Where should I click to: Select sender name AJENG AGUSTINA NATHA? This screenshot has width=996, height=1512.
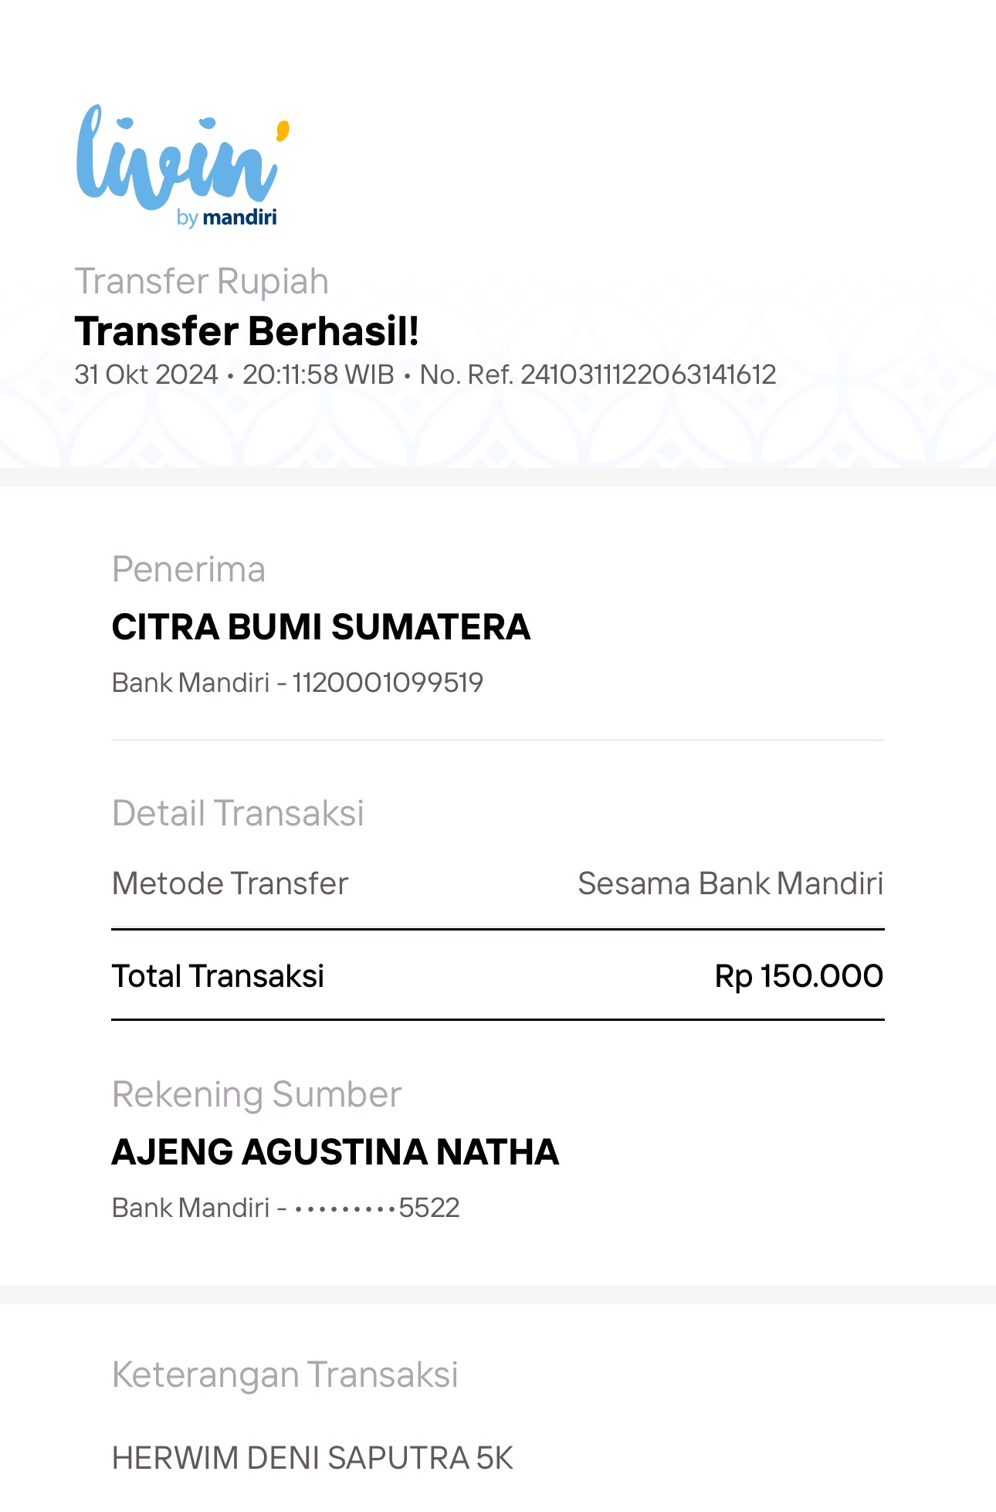click(335, 1152)
